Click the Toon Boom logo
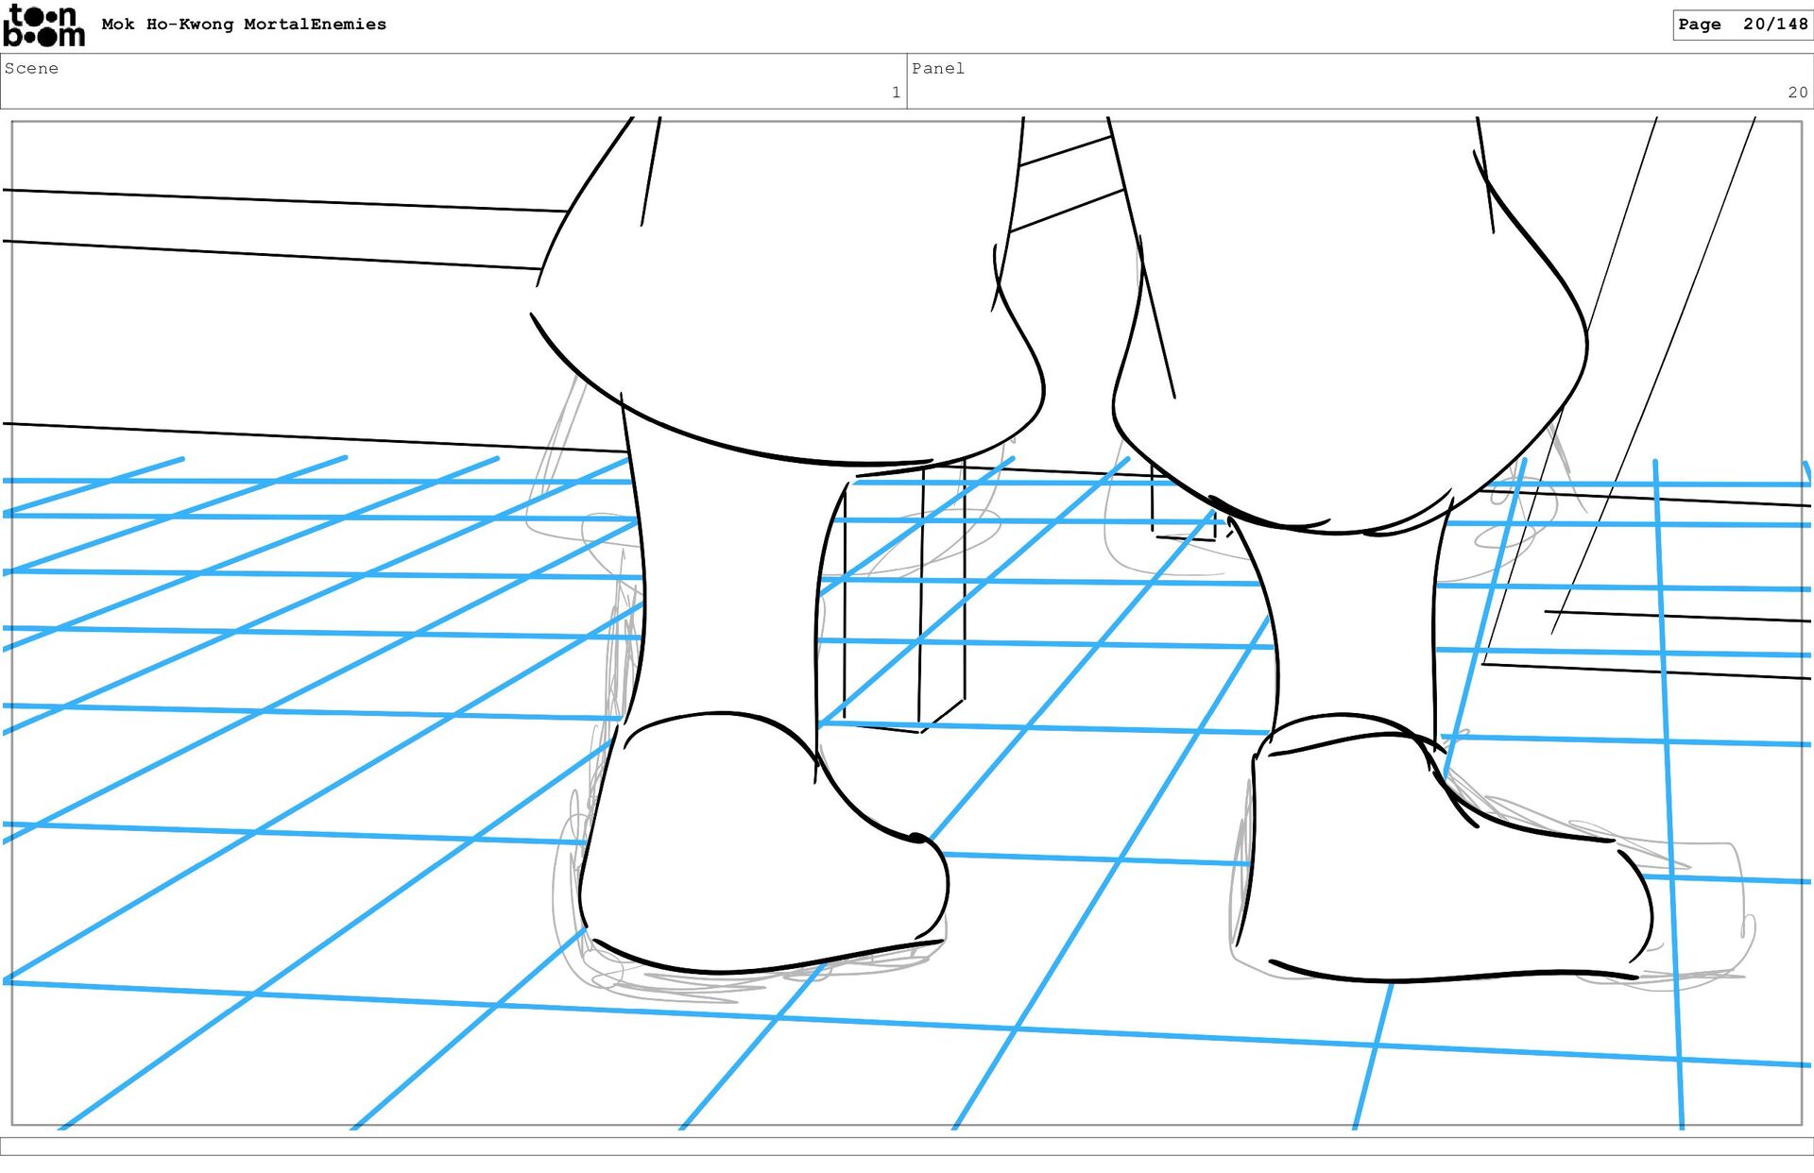Viewport: 1814px width, 1173px height. click(43, 25)
